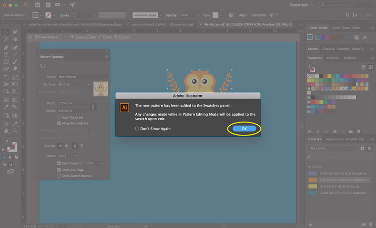Screen dimensions: 376x228
Task: Open the Basic brush definition dropdown
Action: click(x=161, y=15)
